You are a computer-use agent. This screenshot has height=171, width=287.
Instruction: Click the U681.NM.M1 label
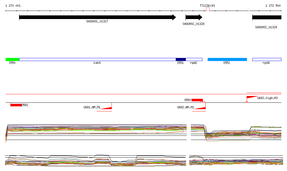click(x=92, y=107)
